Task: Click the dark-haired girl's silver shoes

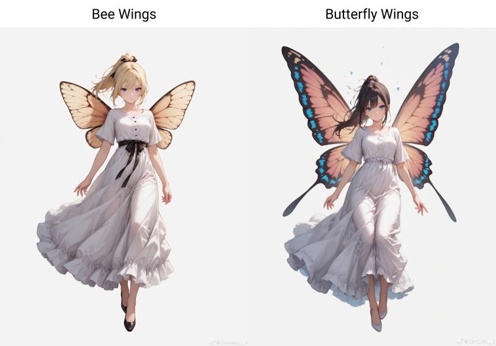Action: 378,318
